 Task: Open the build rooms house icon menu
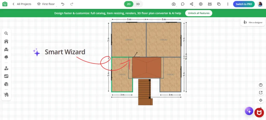[x=6, y=41]
